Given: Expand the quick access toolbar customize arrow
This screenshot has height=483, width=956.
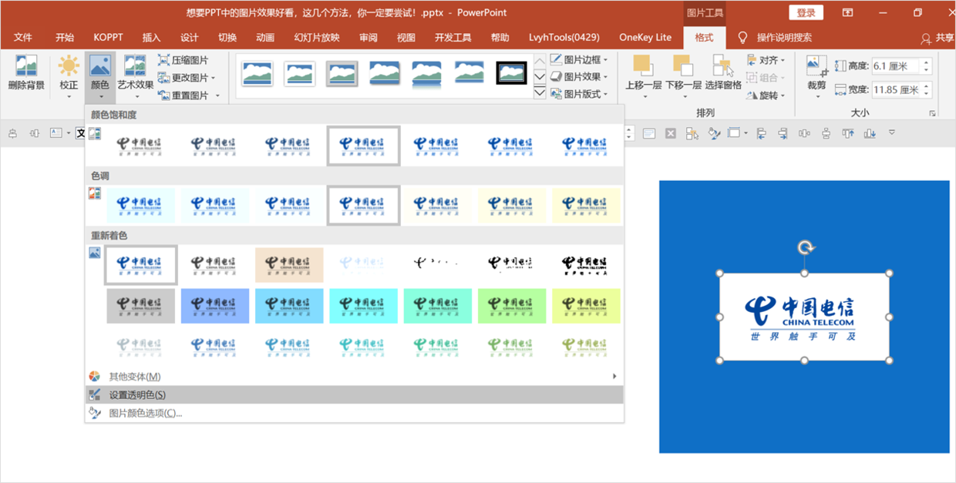Looking at the screenshot, I should (892, 132).
